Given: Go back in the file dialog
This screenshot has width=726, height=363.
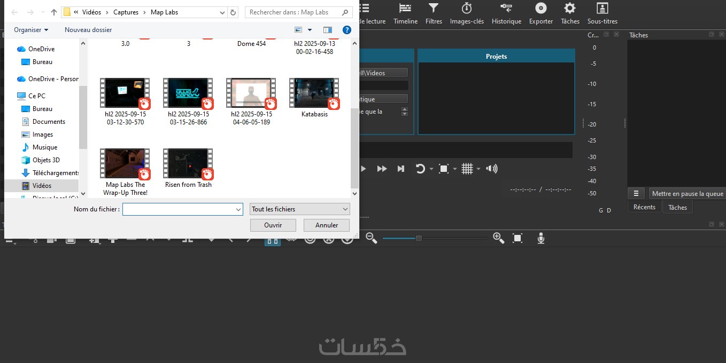Looking at the screenshot, I should pyautogui.click(x=14, y=12).
